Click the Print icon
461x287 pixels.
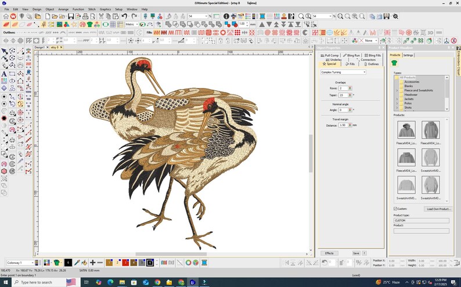pos(85,16)
